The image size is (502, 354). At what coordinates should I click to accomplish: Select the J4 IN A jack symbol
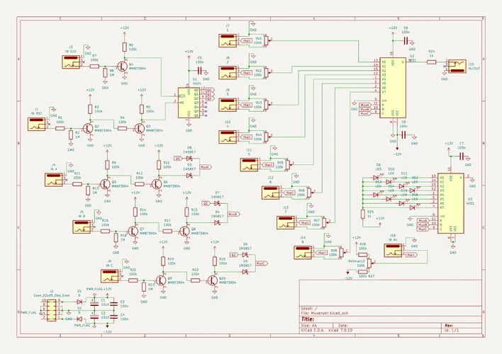coord(54,180)
